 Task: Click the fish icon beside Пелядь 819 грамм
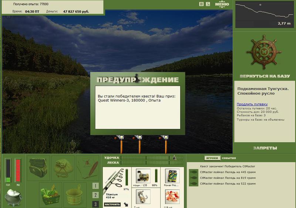pos(194,178)
